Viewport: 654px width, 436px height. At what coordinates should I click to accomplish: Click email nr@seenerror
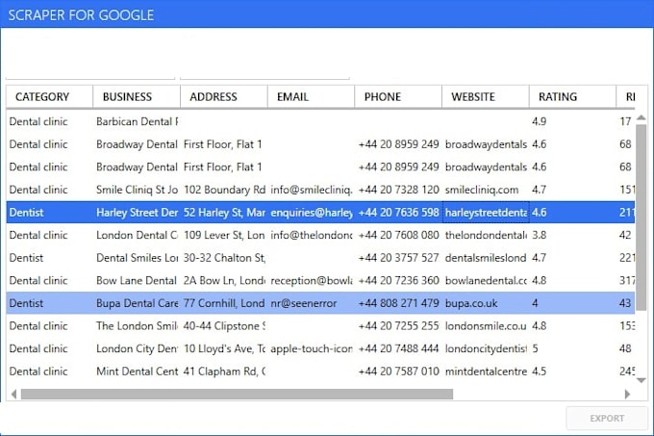pyautogui.click(x=312, y=303)
